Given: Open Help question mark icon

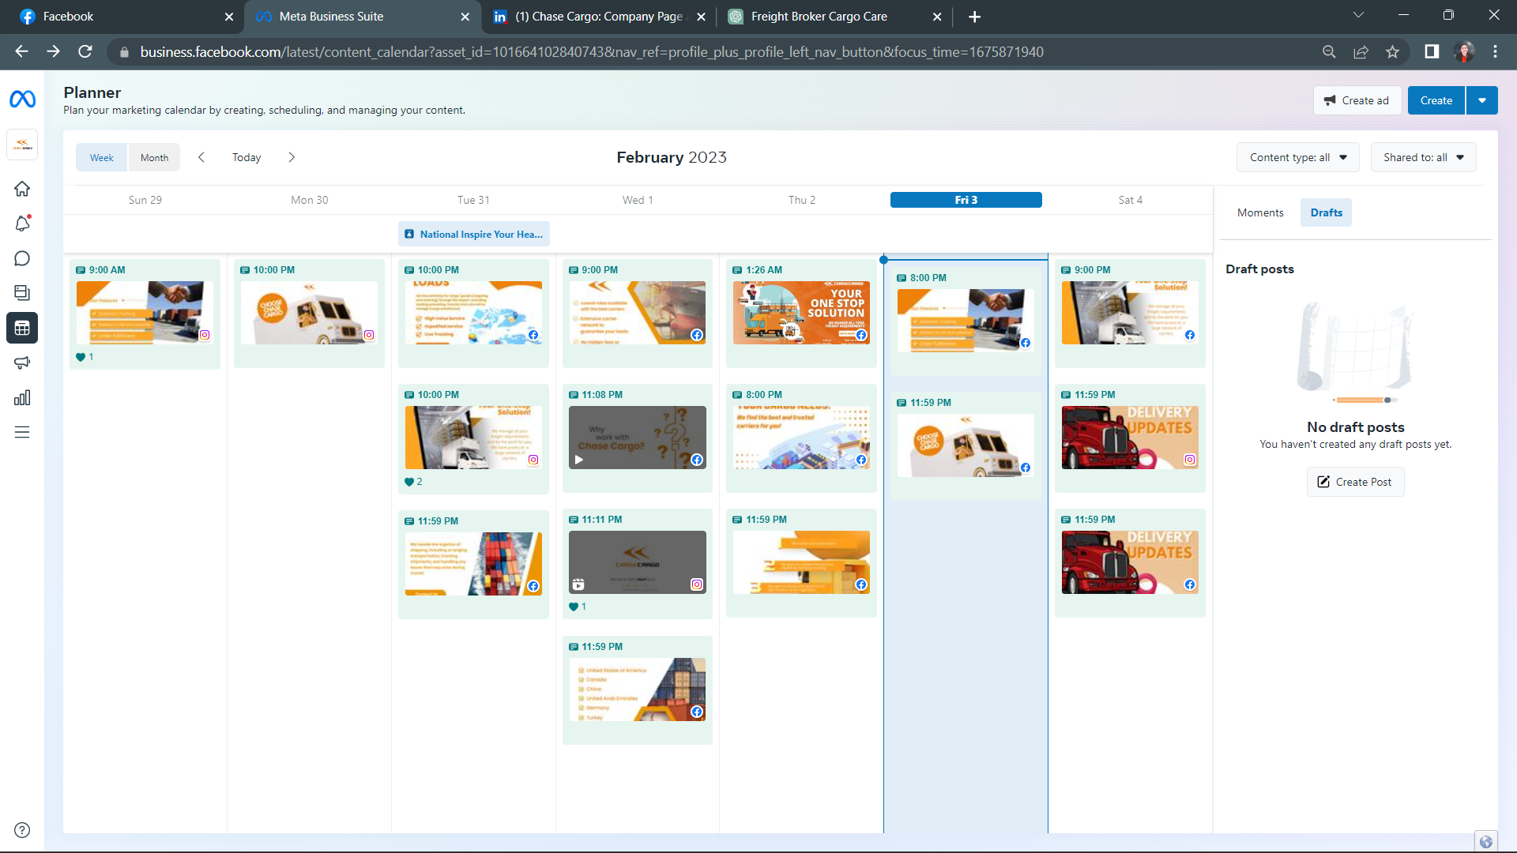Looking at the screenshot, I should coord(22,830).
